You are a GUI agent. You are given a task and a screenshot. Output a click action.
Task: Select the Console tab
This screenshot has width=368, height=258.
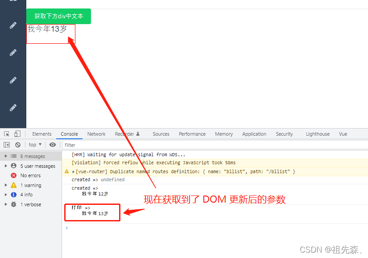[x=69, y=134]
